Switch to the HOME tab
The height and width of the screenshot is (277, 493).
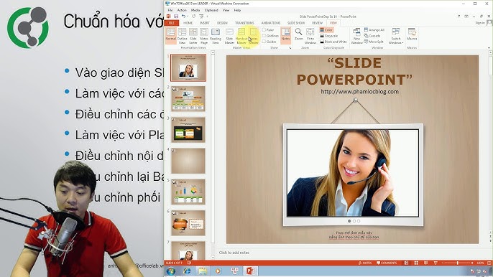pos(188,23)
